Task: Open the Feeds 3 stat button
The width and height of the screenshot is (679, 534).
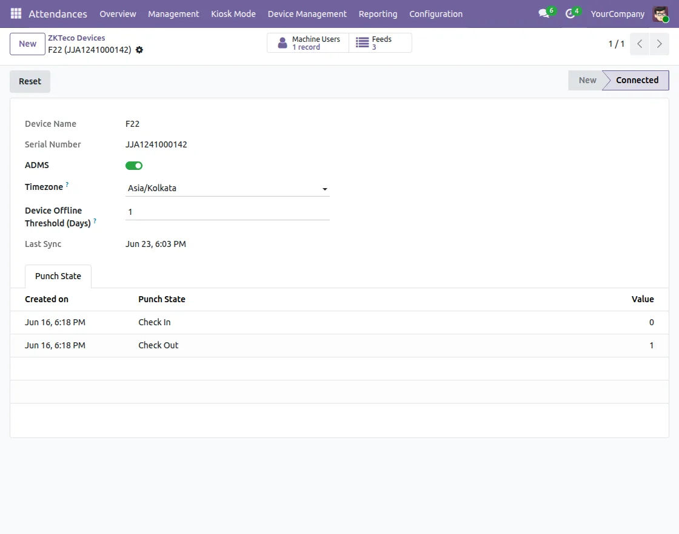Action: [380, 43]
